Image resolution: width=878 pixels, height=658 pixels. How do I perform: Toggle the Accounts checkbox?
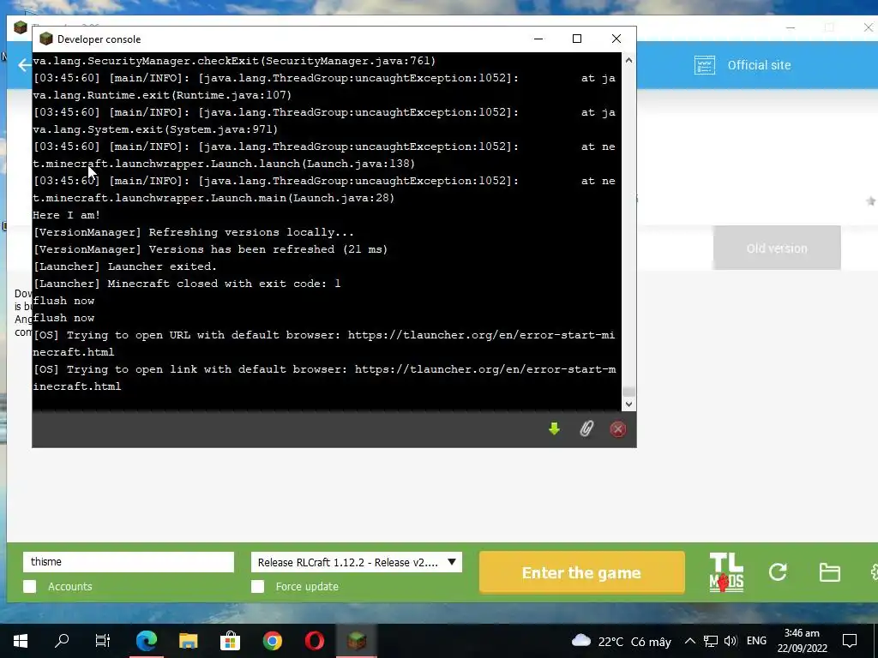click(30, 586)
